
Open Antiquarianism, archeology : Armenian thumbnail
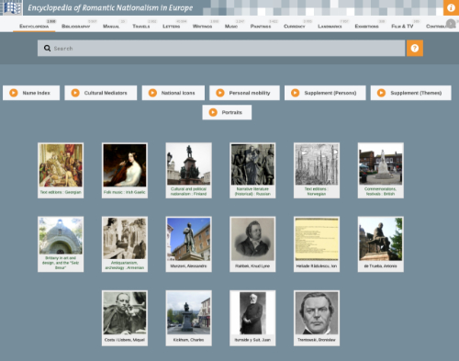pyautogui.click(x=125, y=238)
